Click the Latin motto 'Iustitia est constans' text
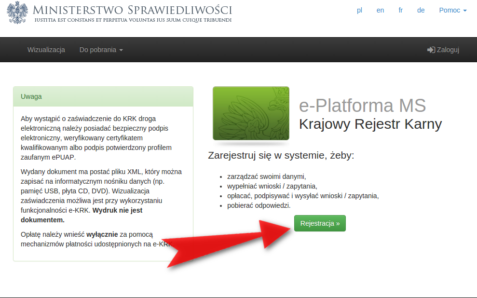Viewport: 477px width, 298px height. pyautogui.click(x=133, y=20)
